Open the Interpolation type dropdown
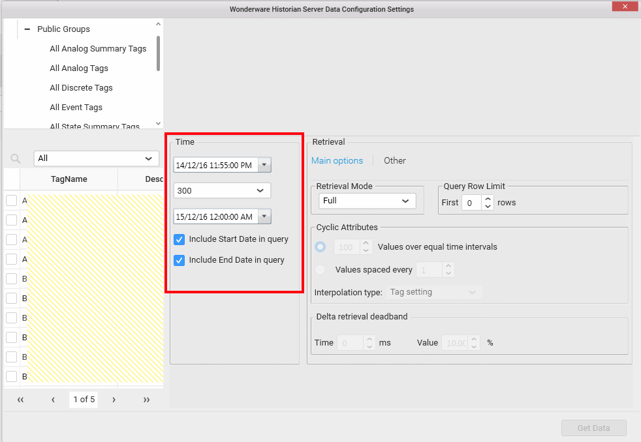 [434, 292]
